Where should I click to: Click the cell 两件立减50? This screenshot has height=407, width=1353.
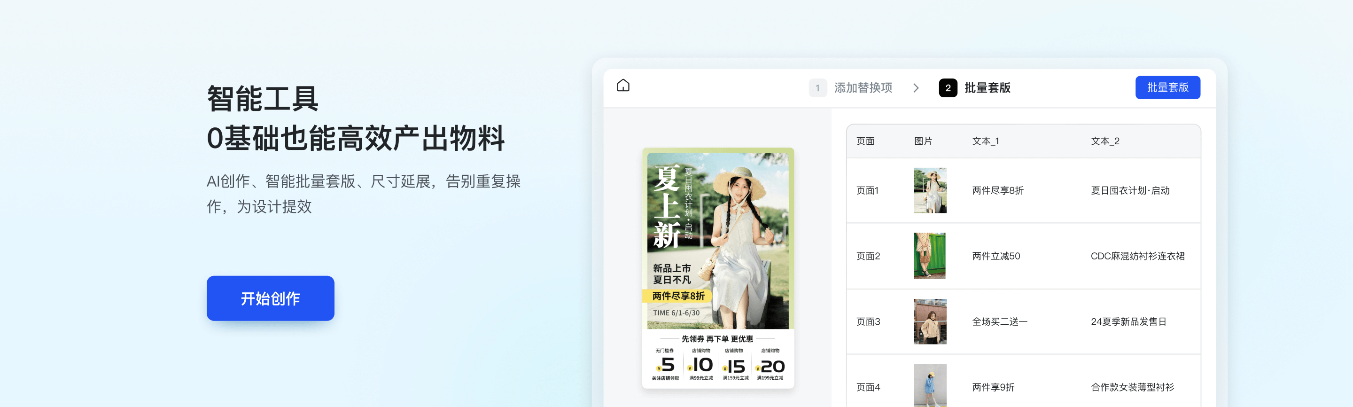coord(996,256)
